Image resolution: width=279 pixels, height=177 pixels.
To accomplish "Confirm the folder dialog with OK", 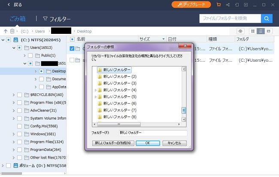I will 148,143.
